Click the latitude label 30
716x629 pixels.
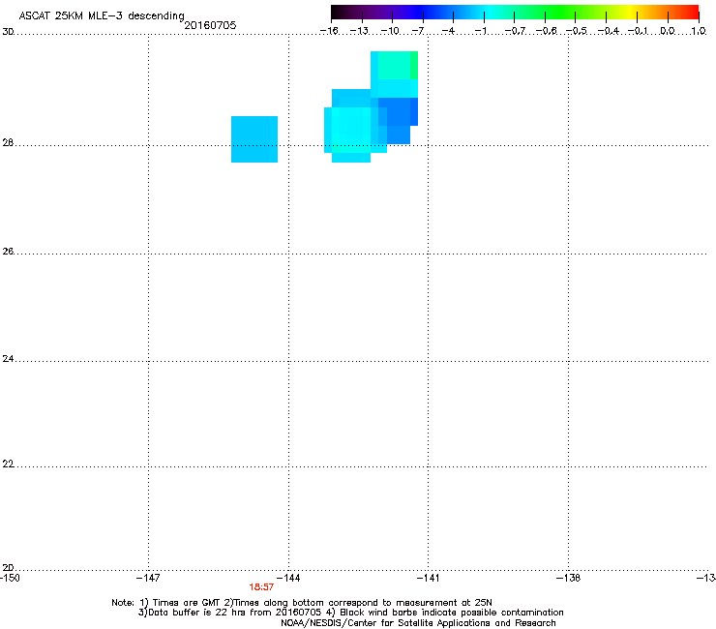coord(8,32)
